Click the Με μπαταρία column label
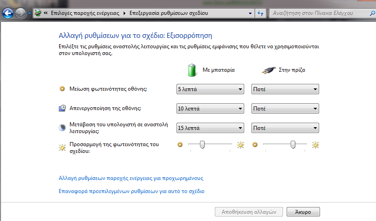Screen dimensions: 376x221 [218, 70]
